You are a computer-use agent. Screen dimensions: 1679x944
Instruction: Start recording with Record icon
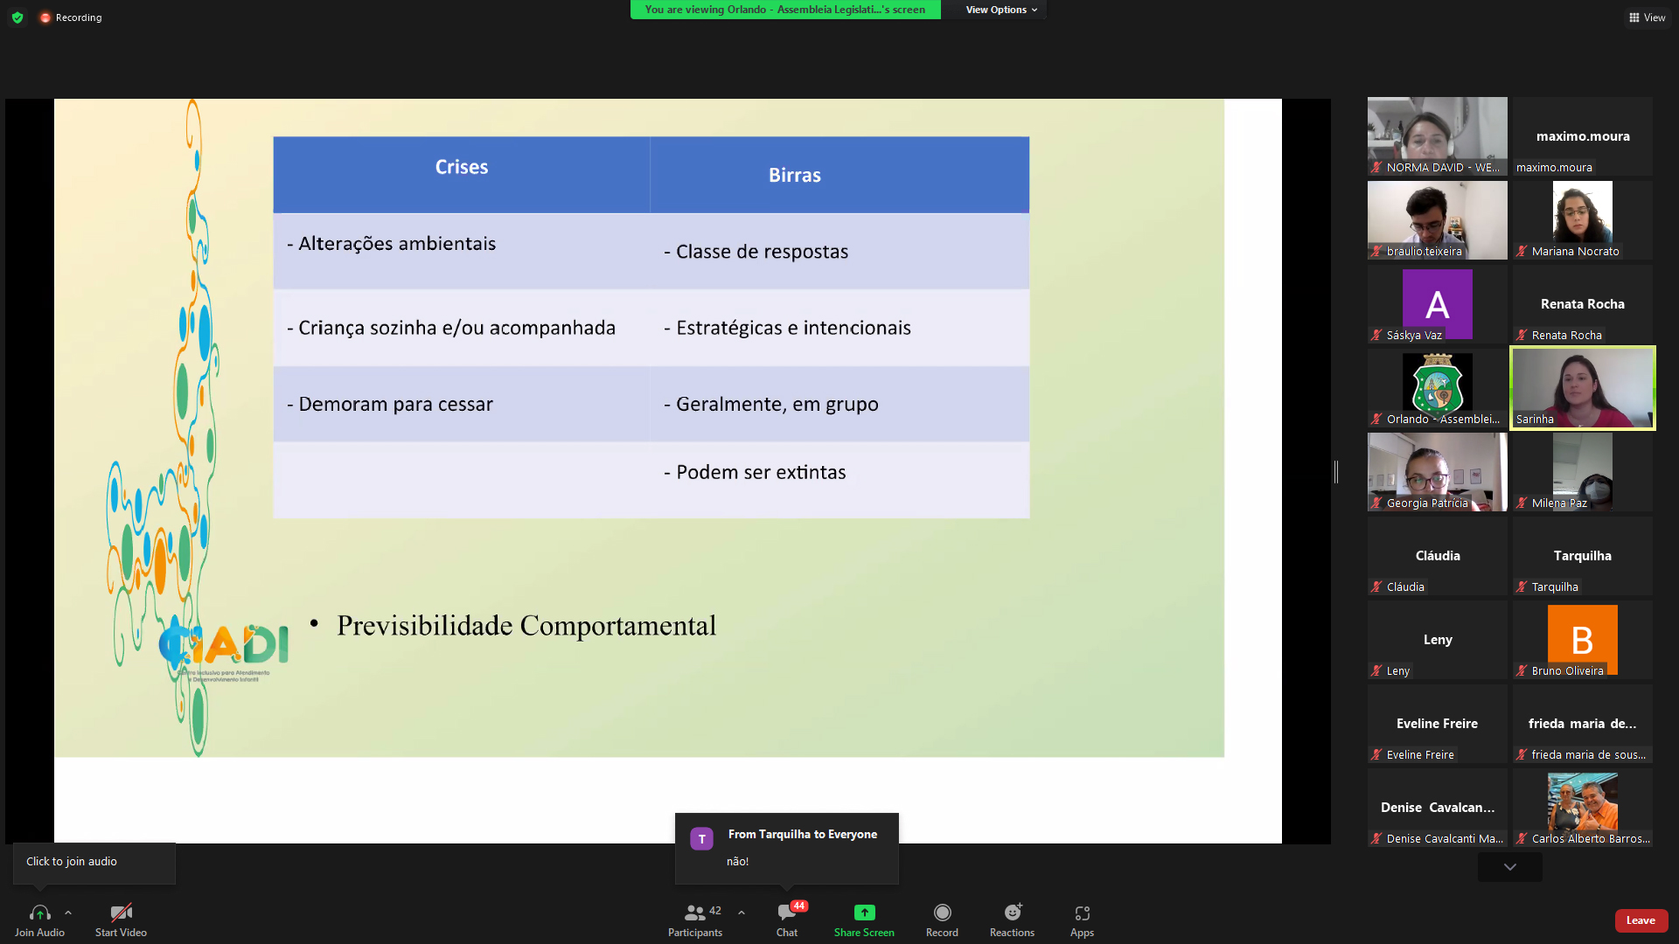click(942, 913)
